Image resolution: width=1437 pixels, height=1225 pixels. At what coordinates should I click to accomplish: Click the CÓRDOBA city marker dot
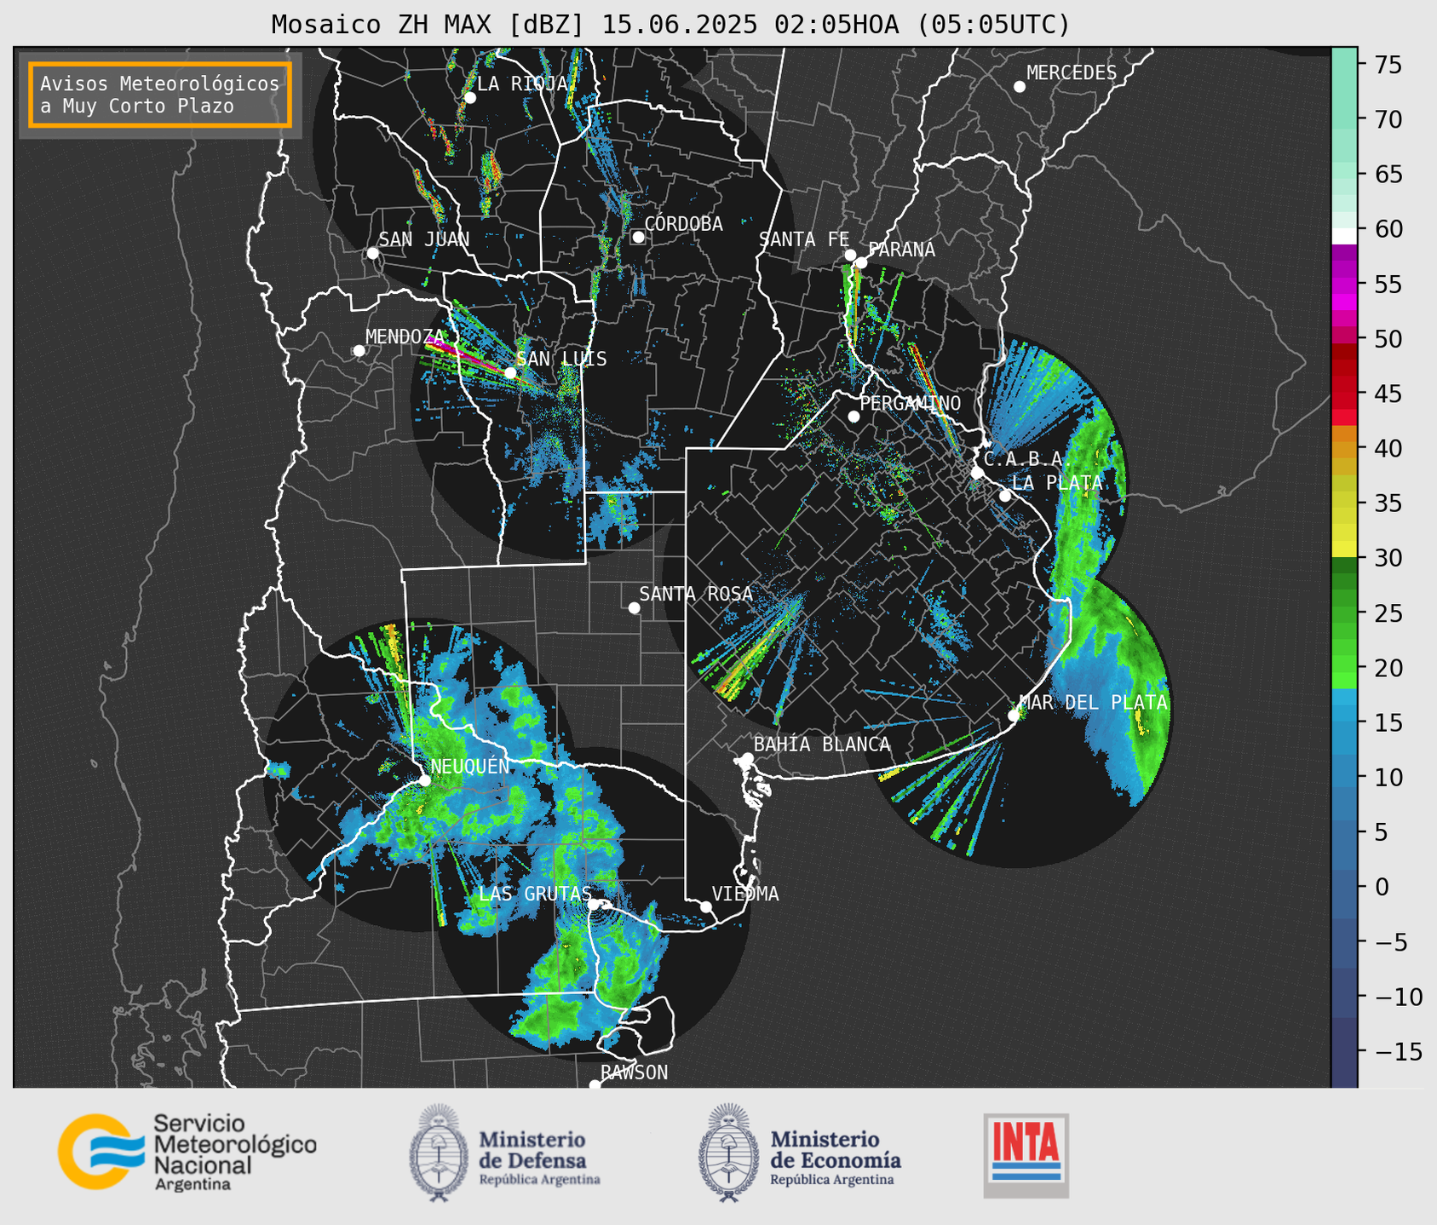coord(638,237)
